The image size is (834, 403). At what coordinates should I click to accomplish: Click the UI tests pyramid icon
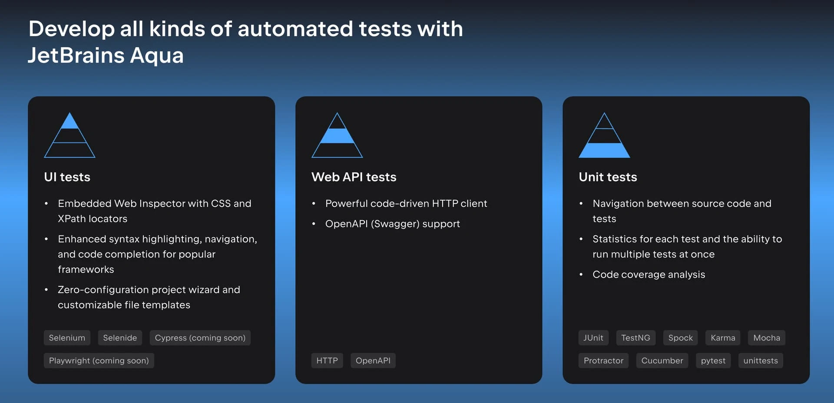(x=69, y=135)
